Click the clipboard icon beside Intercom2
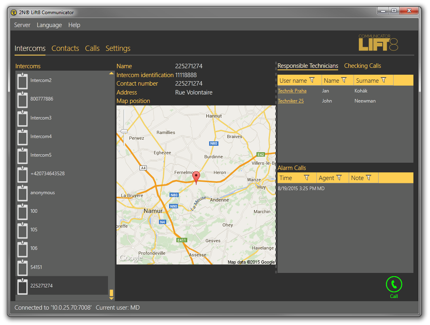 (23, 81)
